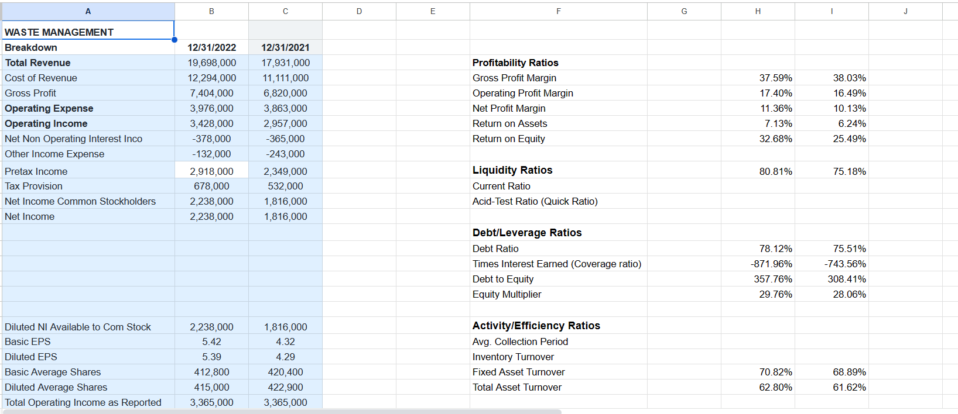Select the 12/31/2022 date cell
This screenshot has width=958, height=414.
tap(211, 47)
